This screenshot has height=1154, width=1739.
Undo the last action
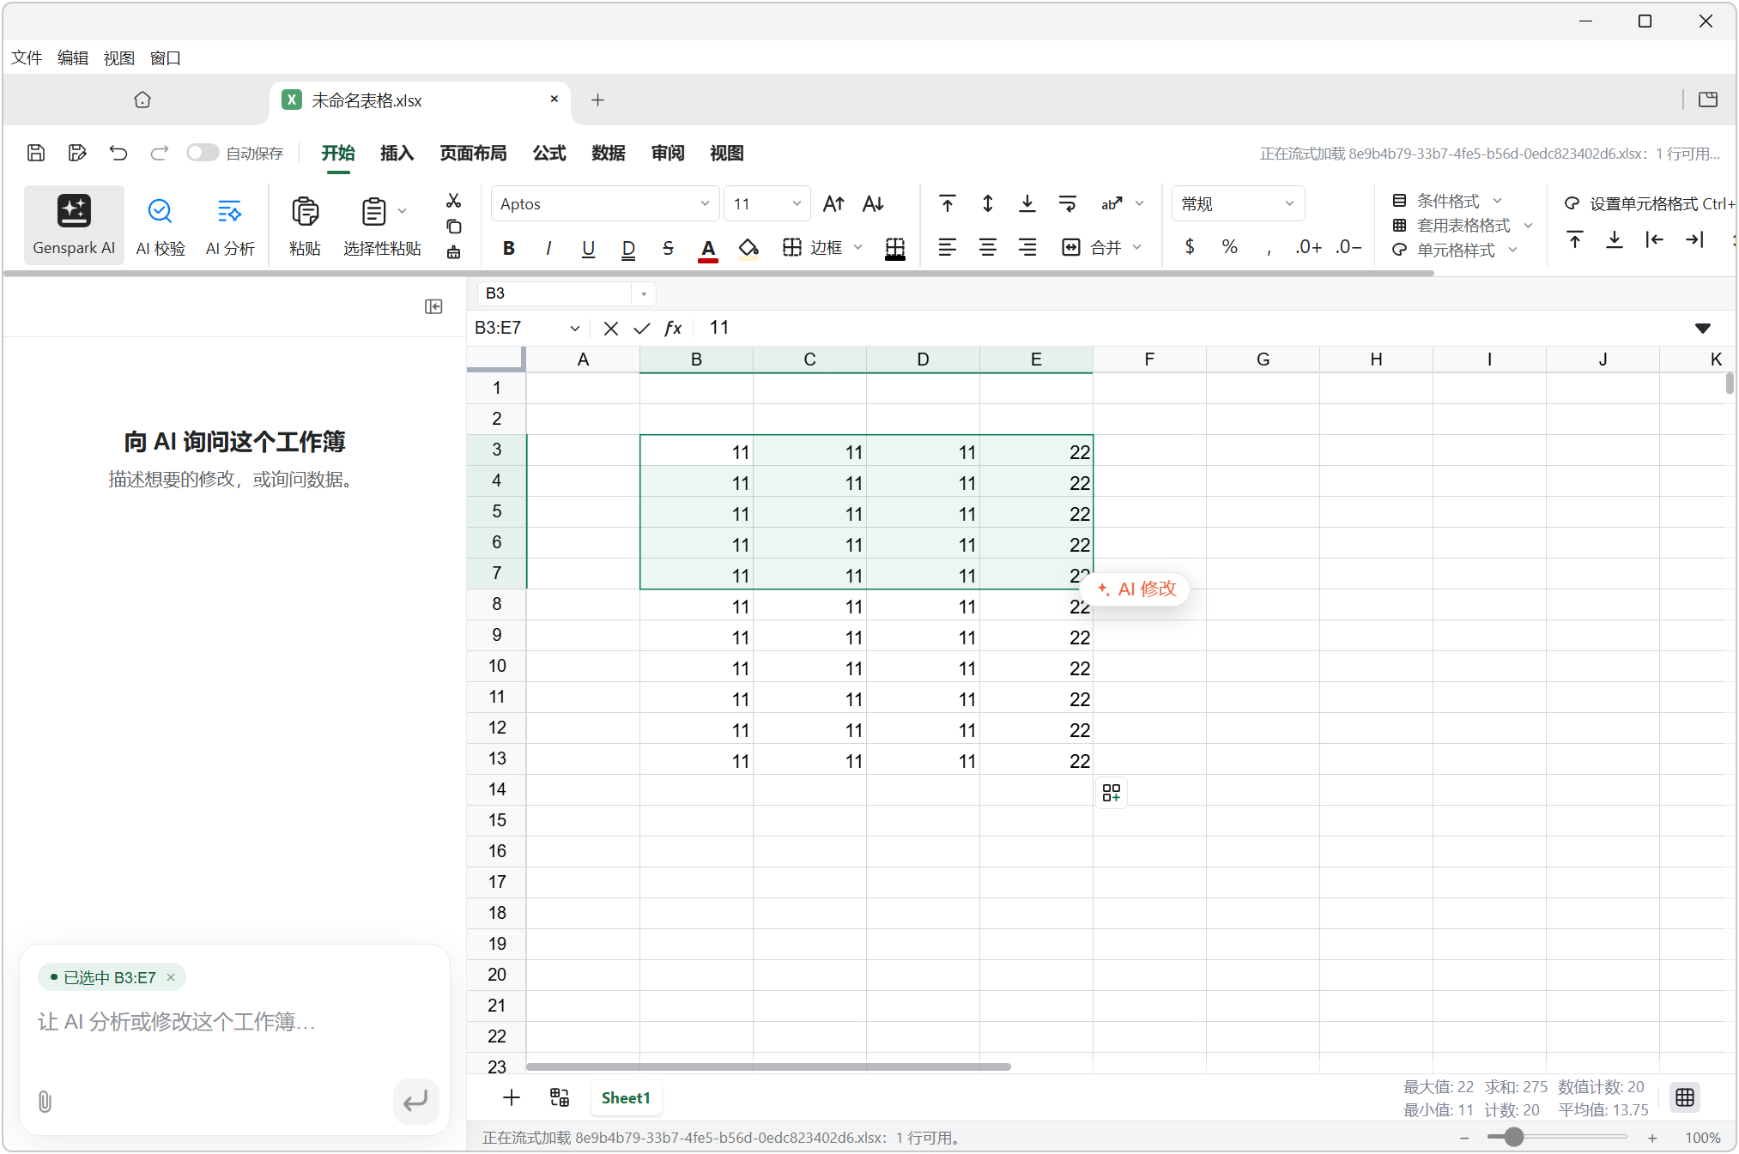tap(118, 153)
